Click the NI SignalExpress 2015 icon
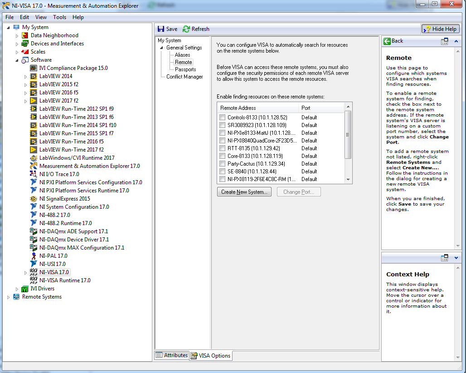 click(34, 199)
